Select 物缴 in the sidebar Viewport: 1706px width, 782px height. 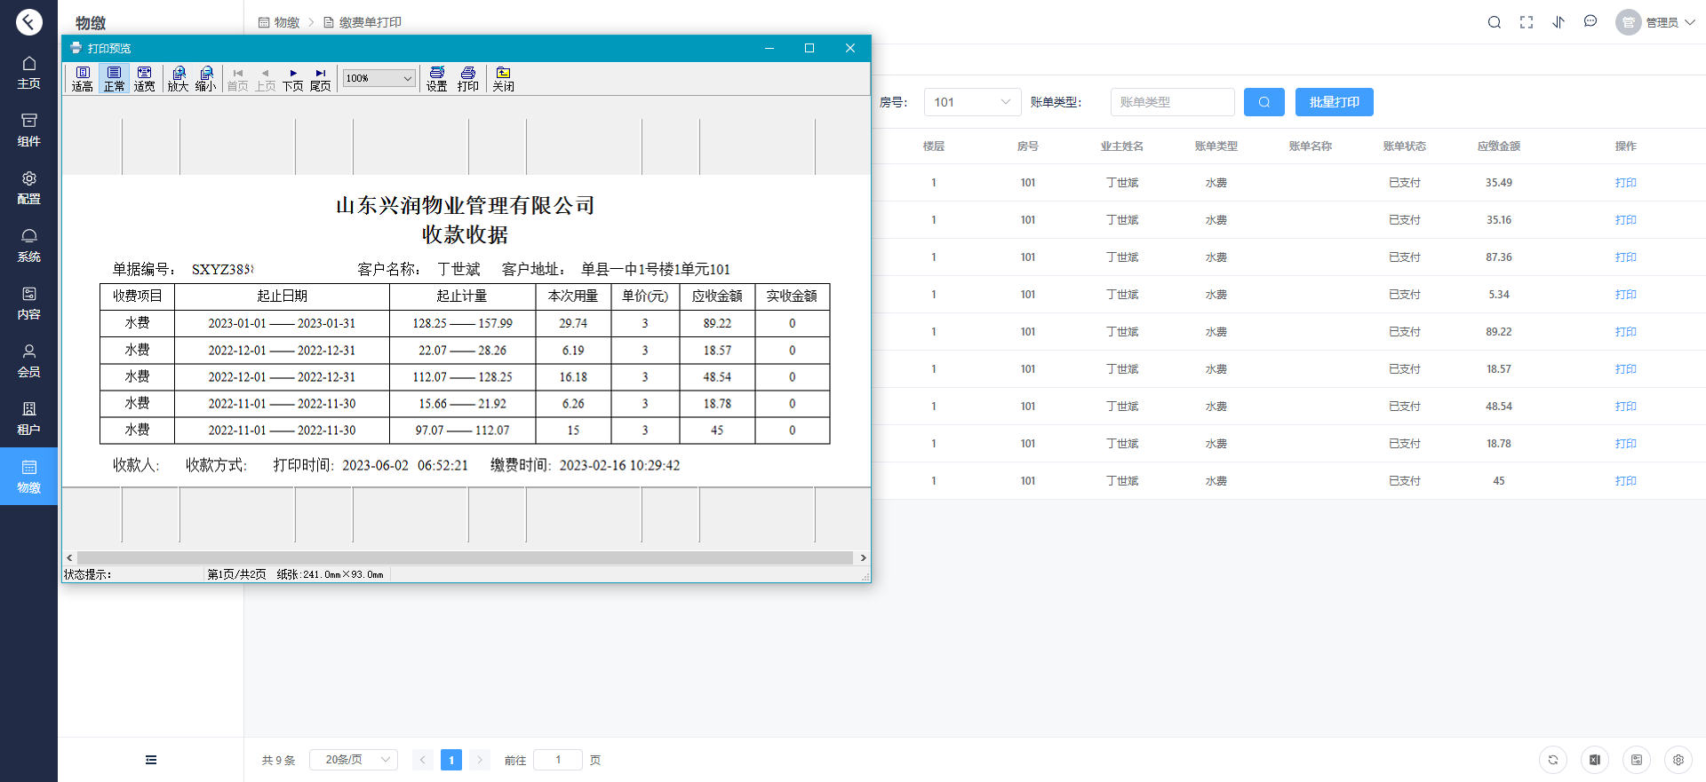point(28,477)
